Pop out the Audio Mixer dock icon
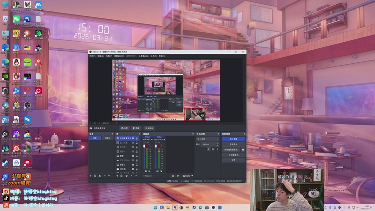Viewport: 375px width, 211px height. (x=193, y=134)
